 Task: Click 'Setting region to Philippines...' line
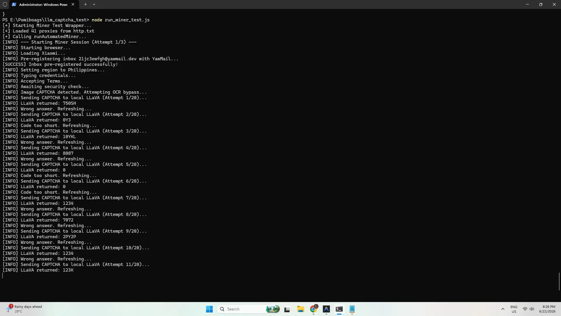click(x=53, y=70)
